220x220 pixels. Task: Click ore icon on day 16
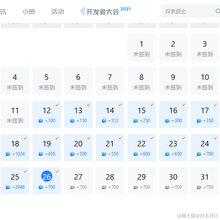pyautogui.click(x=167, y=121)
